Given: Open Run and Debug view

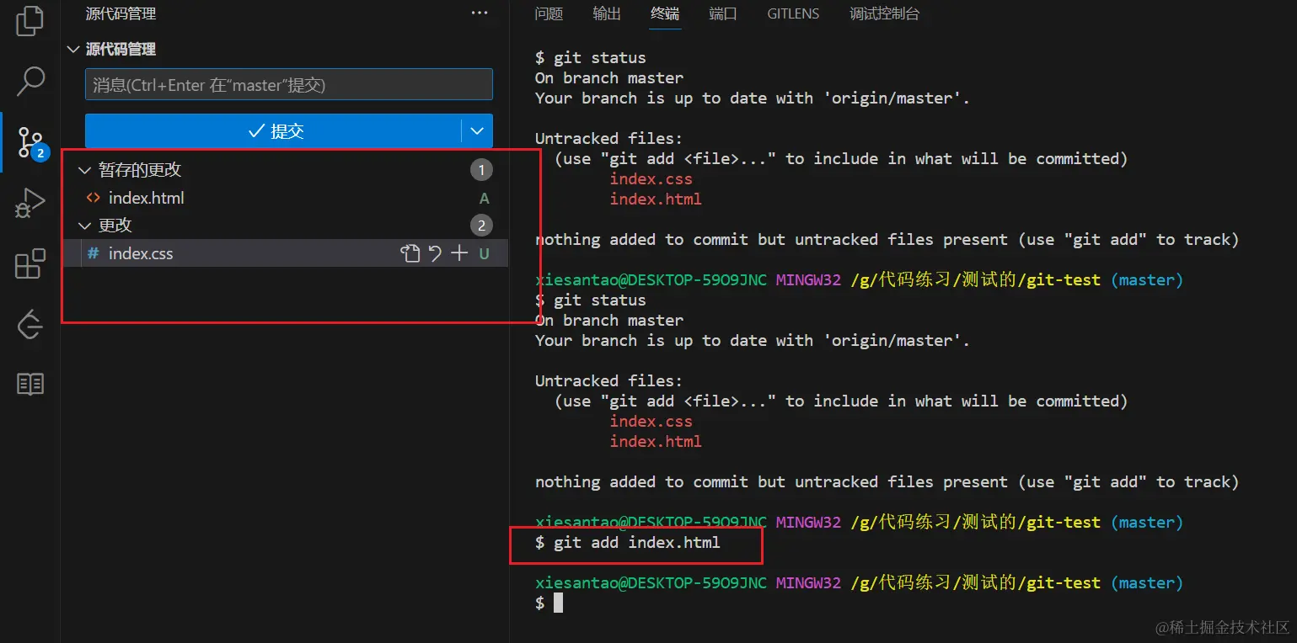Looking at the screenshot, I should (x=30, y=203).
